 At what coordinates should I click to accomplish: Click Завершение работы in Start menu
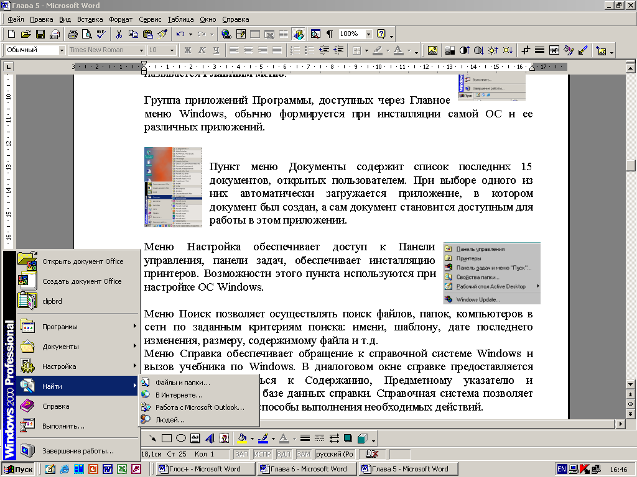77,451
